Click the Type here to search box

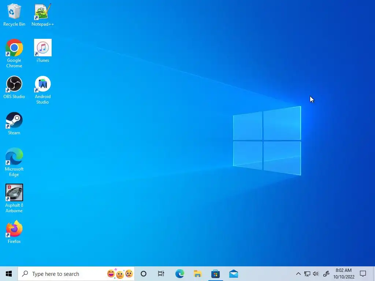[x=76, y=274]
